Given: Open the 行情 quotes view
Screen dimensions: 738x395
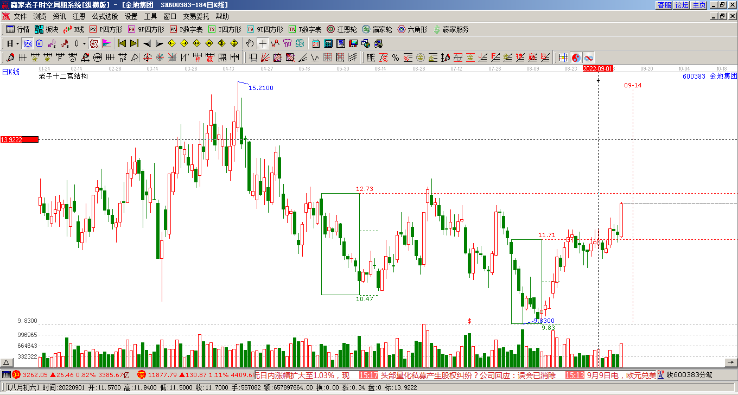Looking at the screenshot, I should pos(17,29).
